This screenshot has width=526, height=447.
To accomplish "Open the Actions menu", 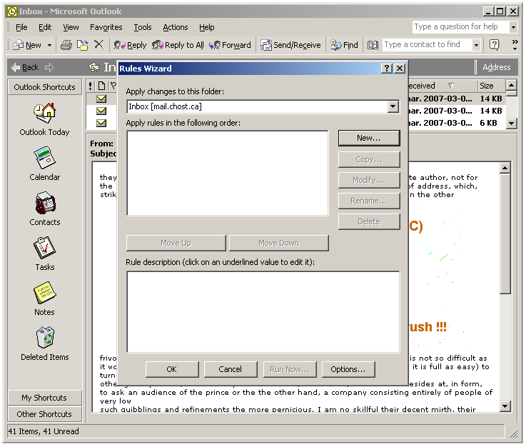I will [176, 27].
